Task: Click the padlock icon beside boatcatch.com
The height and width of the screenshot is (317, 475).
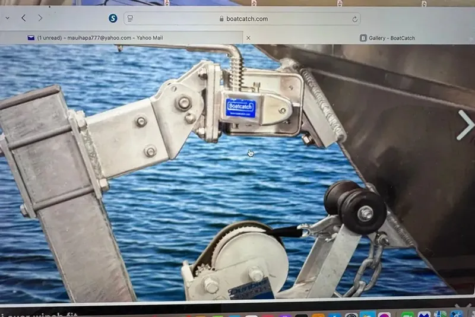Action: click(221, 19)
